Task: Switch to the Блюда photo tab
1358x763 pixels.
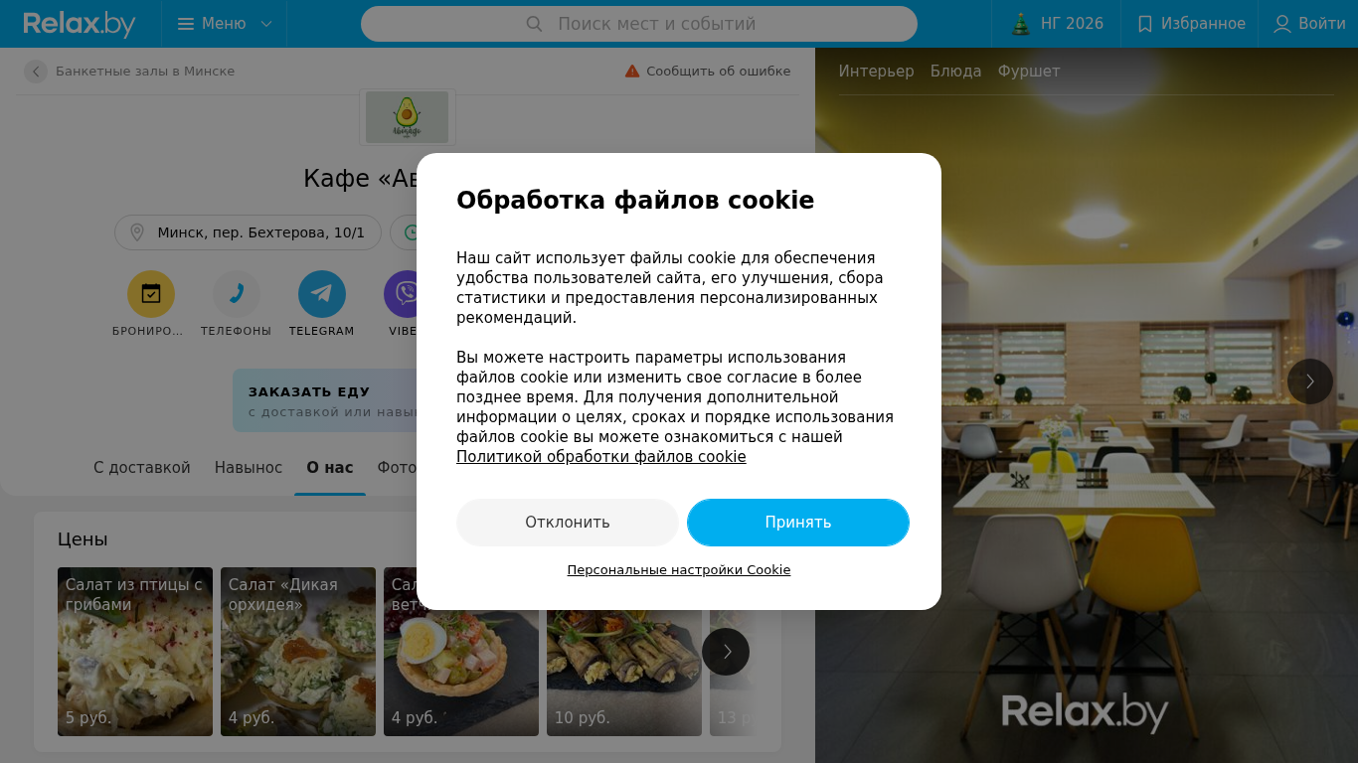Action: tap(955, 72)
